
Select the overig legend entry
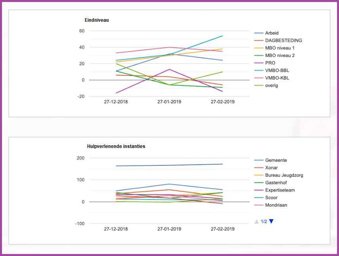[x=271, y=85]
